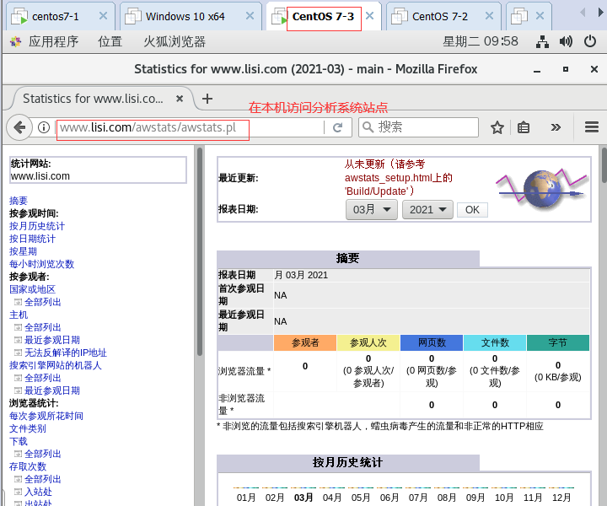Open site information icon in address bar
Image resolution: width=607 pixels, height=506 pixels.
click(x=44, y=127)
